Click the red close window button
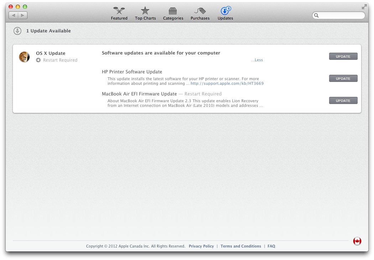 [11, 7]
